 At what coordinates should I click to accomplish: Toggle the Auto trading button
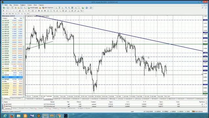click(x=48, y=8)
